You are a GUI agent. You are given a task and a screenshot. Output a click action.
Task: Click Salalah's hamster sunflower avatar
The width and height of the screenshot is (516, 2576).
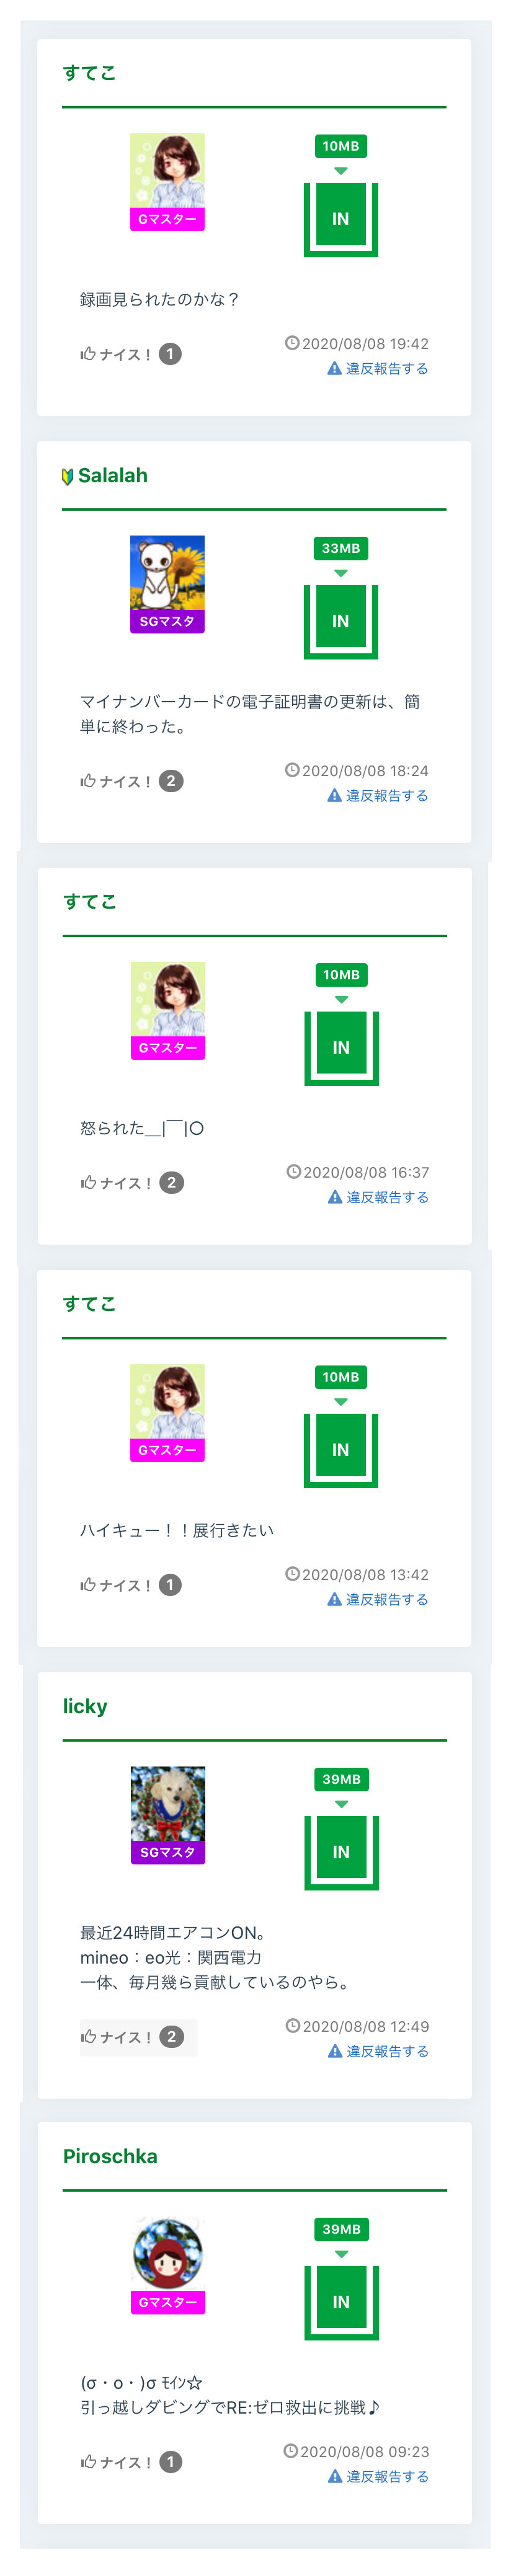tap(167, 574)
